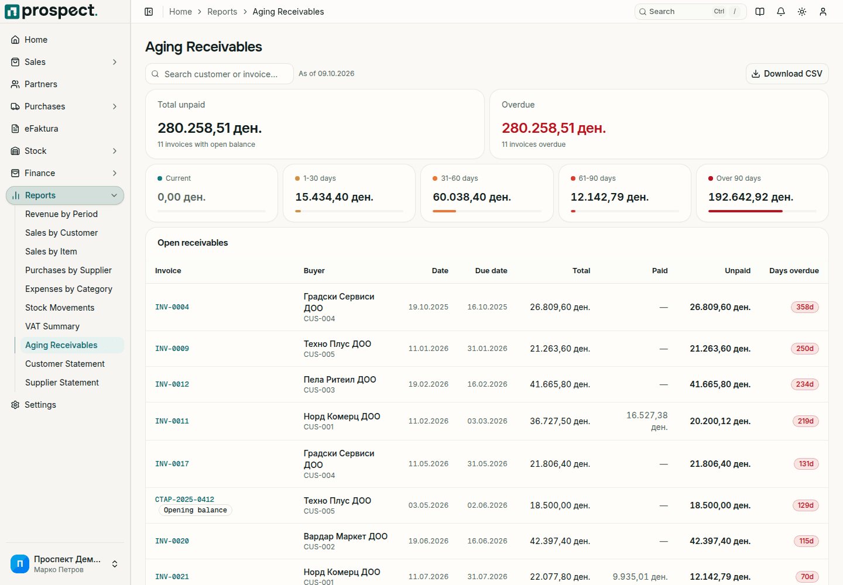Click the Prospect logo
The image size is (843, 585).
[x=51, y=11]
